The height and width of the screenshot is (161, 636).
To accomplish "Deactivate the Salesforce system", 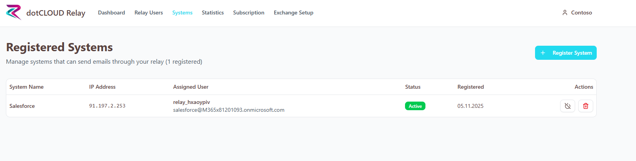I will 567,106.
